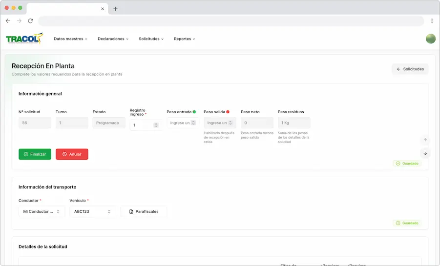Open a new browser tab
Viewport: 440px width, 266px height.
click(x=115, y=9)
